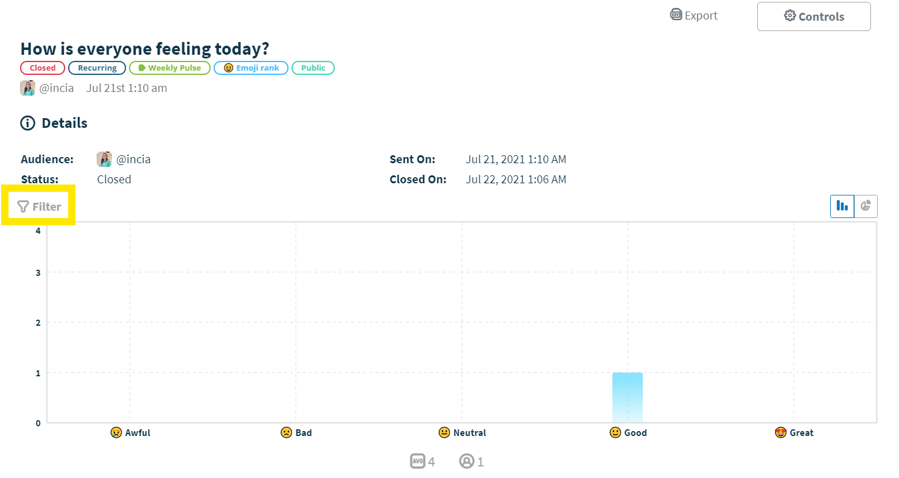Click the Recurring tag
This screenshot has width=899, height=478.
(97, 68)
